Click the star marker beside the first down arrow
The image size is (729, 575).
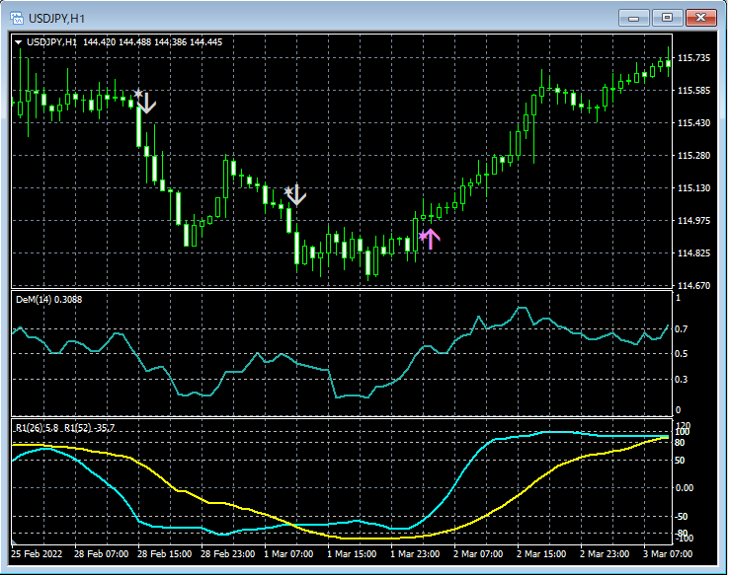(x=138, y=96)
